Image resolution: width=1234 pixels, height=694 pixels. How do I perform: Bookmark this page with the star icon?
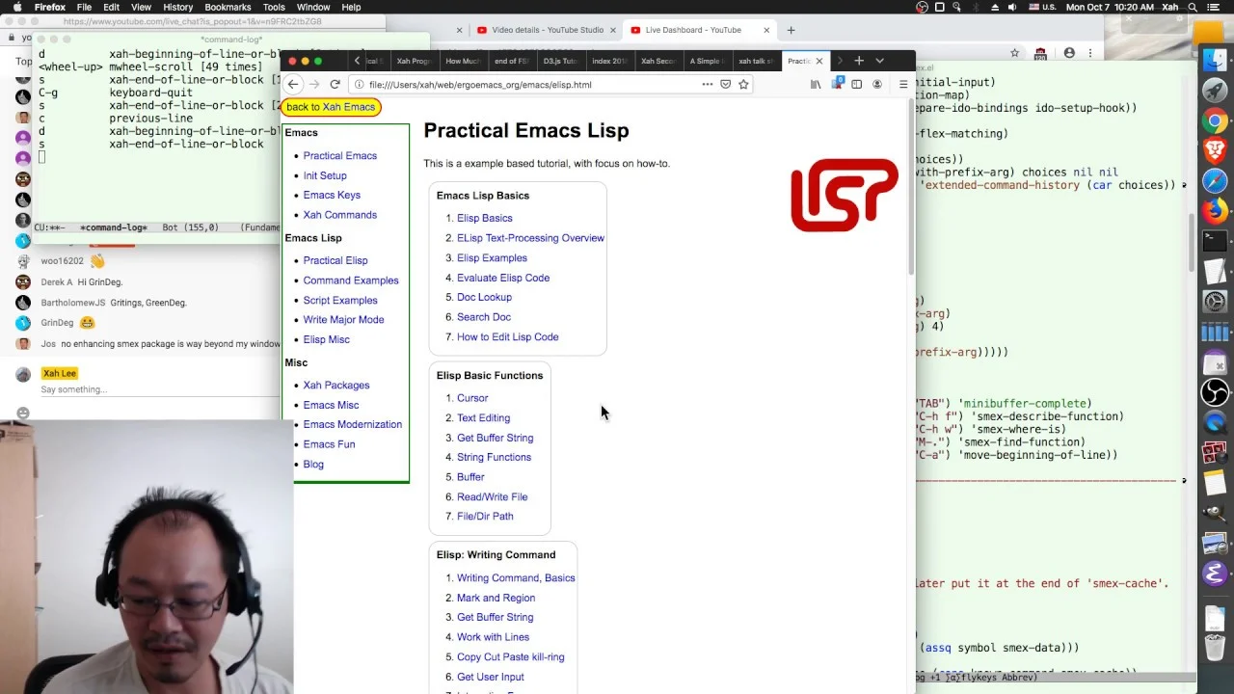pyautogui.click(x=743, y=85)
